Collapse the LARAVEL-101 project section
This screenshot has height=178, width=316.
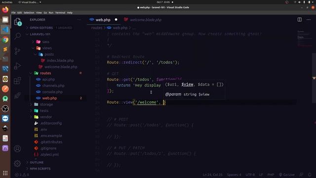pyautogui.click(x=40, y=34)
